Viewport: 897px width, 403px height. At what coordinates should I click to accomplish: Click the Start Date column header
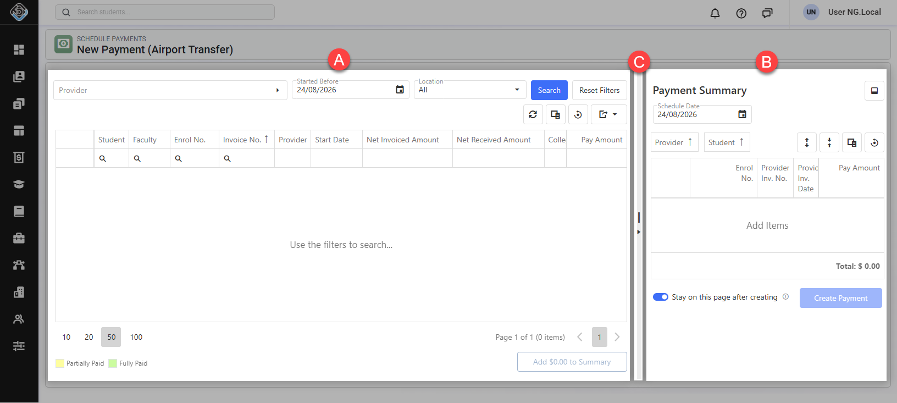[336, 140]
